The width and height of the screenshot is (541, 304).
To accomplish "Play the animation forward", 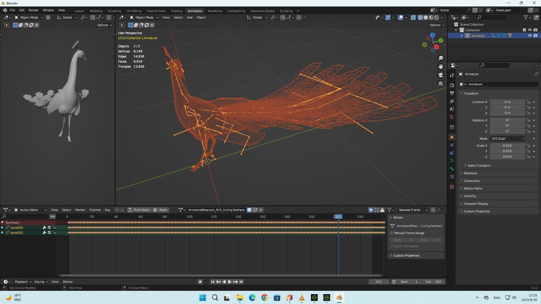I will click(230, 282).
